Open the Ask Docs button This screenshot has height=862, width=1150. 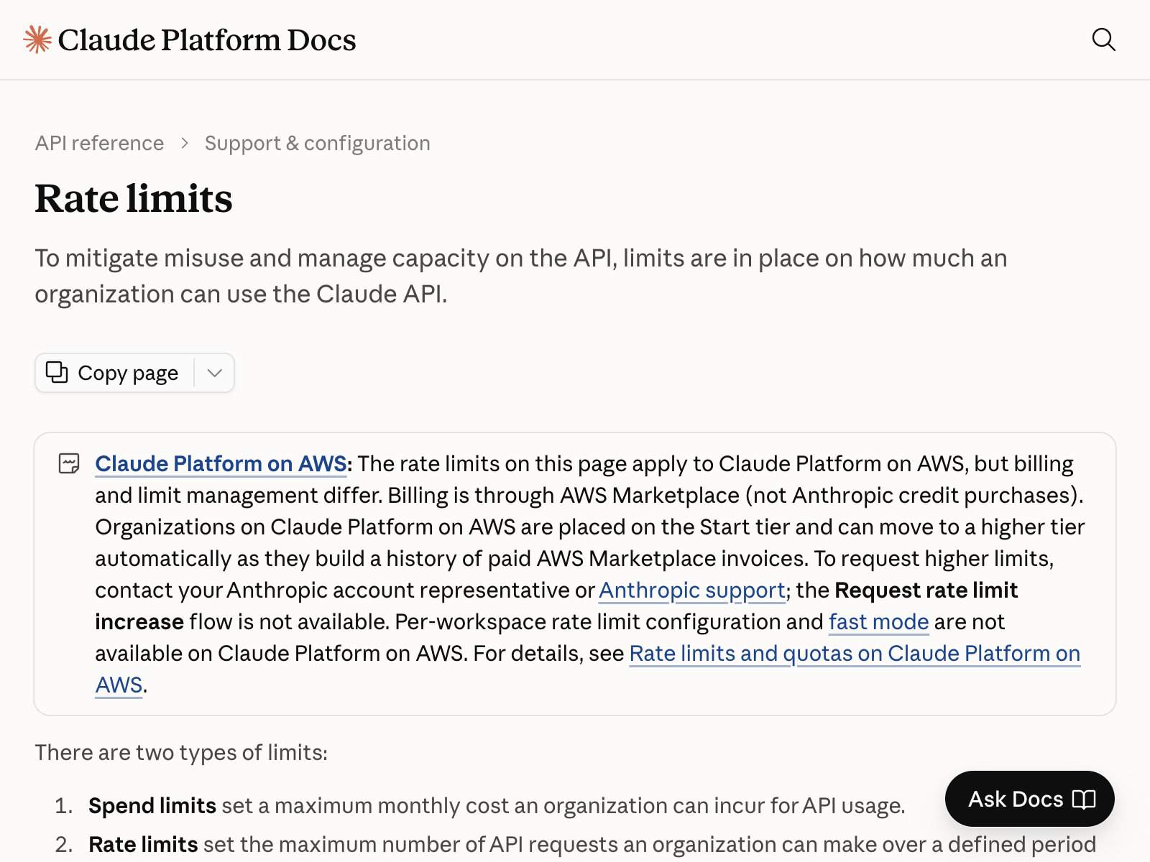coord(1029,799)
